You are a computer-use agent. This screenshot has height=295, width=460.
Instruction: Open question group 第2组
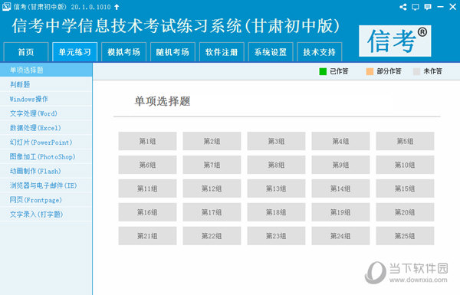pos(212,141)
